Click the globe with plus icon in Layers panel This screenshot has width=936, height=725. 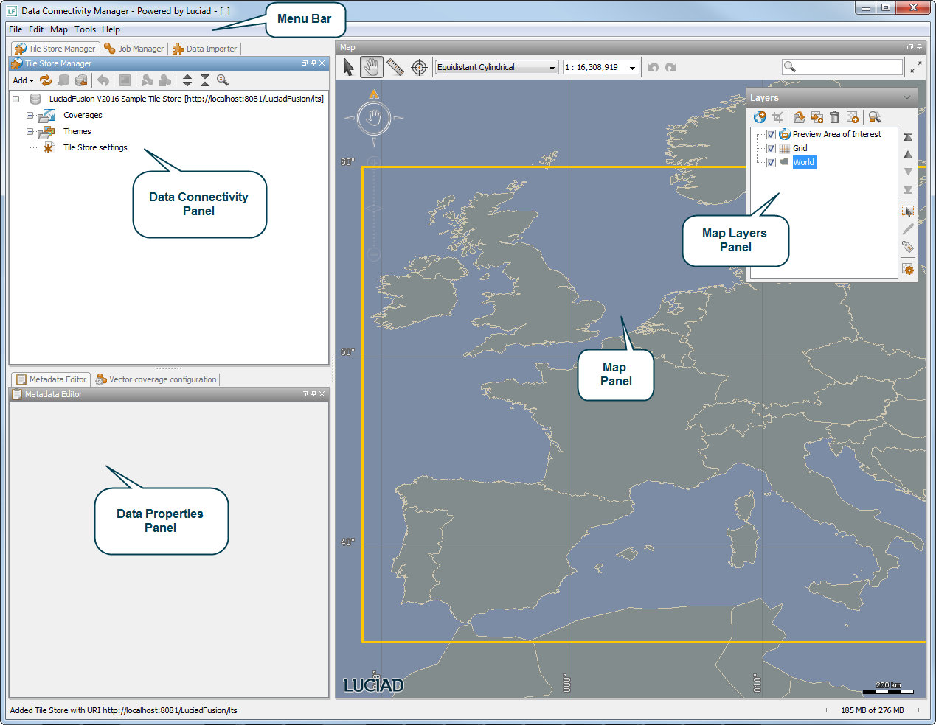tap(760, 117)
